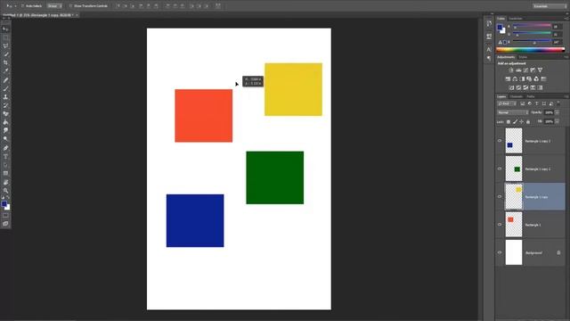This screenshot has height=321, width=570.
Task: Switch to the Swatches tab
Action: click(x=516, y=18)
